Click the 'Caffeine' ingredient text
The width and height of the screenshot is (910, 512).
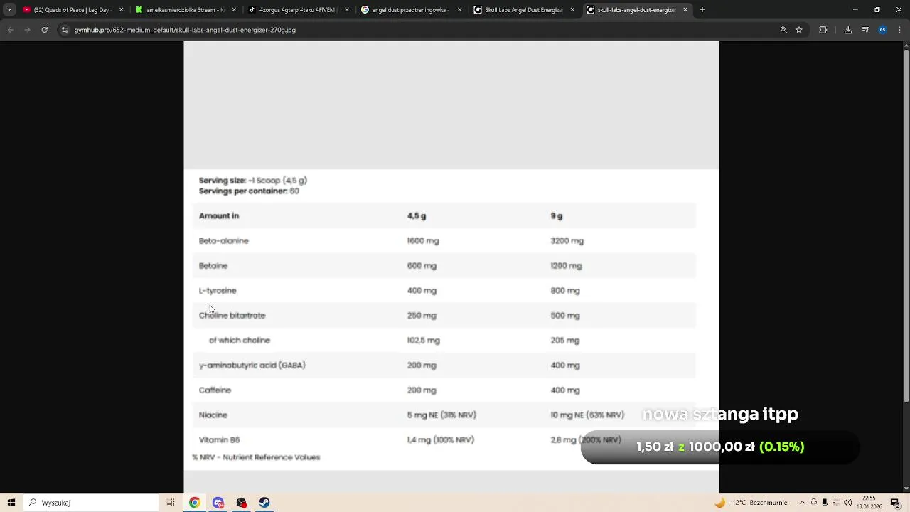click(215, 390)
